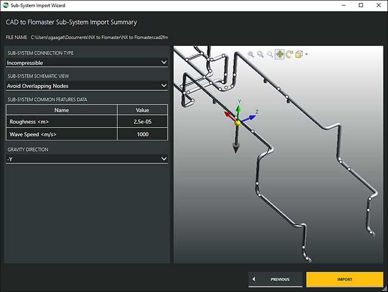Maximize the wizard window
The width and height of the screenshot is (388, 292).
[361, 5]
